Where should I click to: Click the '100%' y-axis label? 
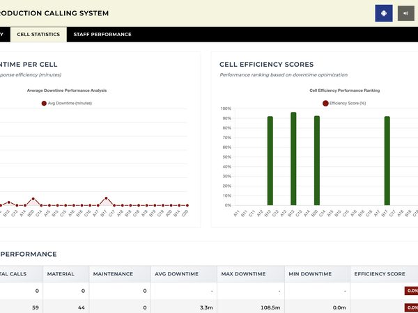coord(226,109)
